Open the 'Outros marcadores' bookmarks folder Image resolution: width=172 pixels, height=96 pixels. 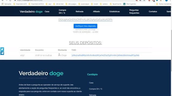164,4
